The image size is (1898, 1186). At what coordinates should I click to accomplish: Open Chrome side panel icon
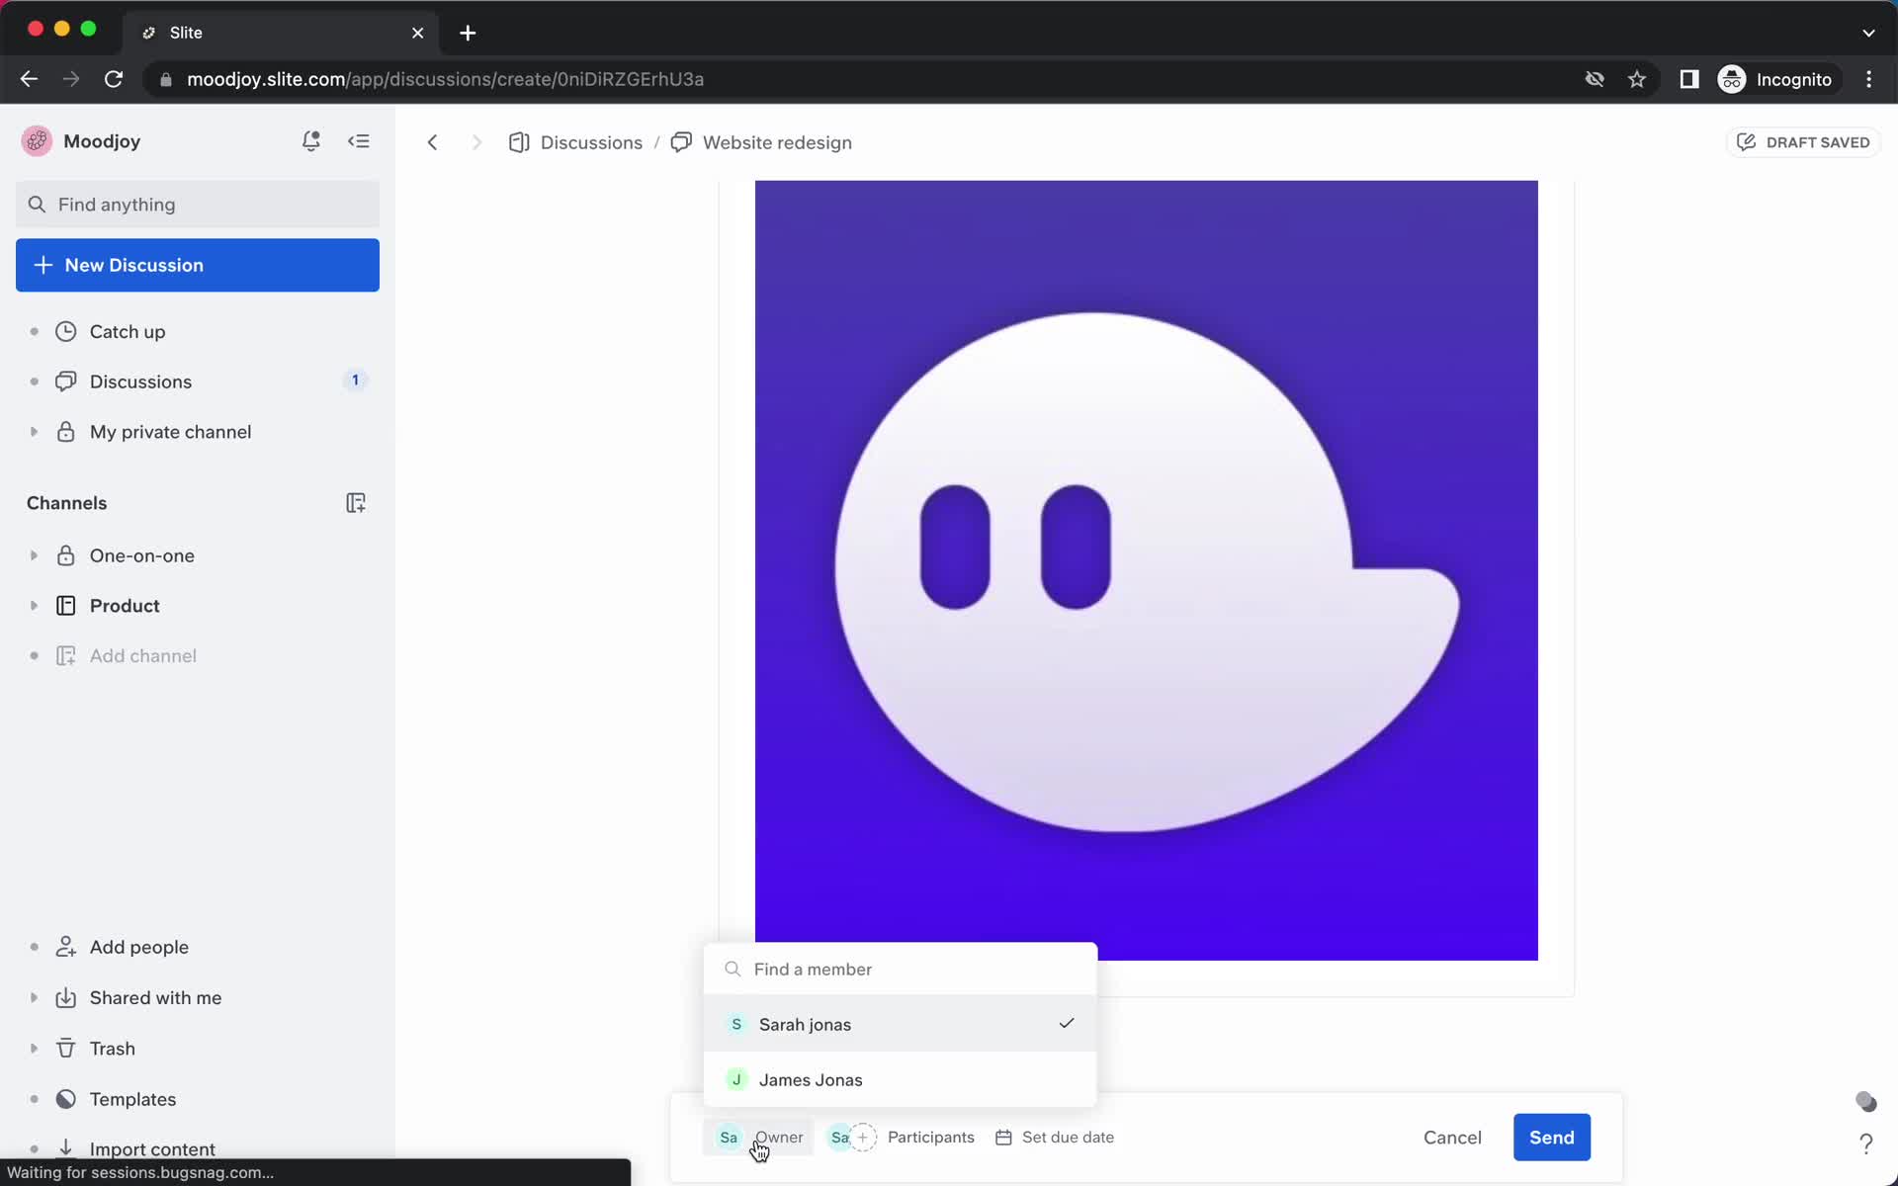[1688, 79]
